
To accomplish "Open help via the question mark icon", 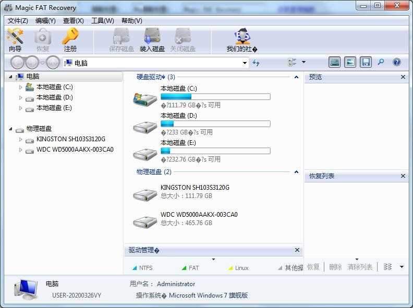I will click(x=397, y=63).
